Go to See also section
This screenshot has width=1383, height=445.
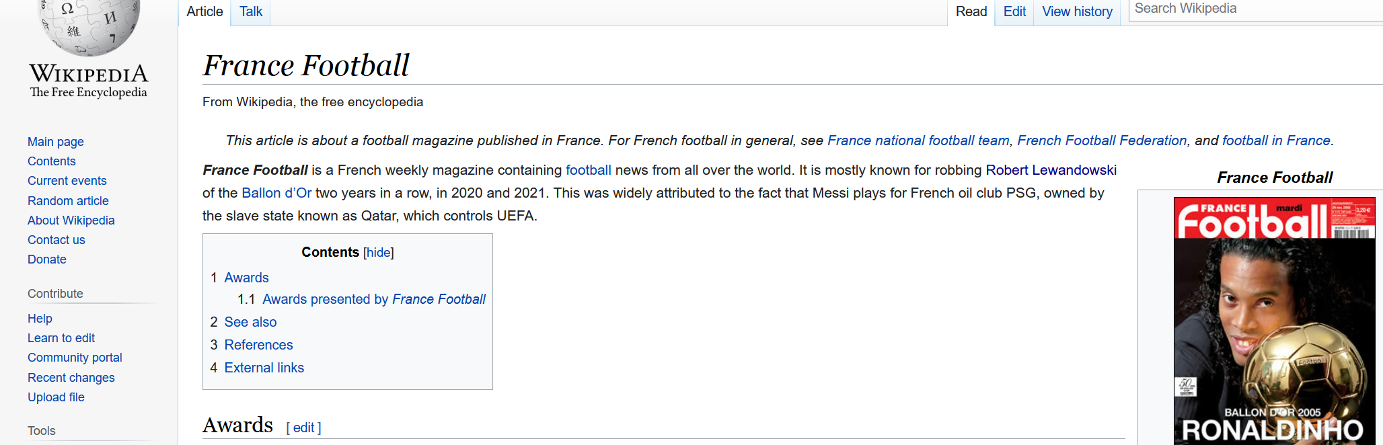[250, 322]
